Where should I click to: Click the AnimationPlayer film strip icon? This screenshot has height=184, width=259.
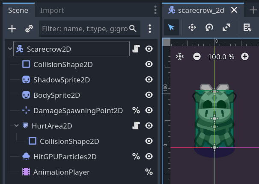pos(26,172)
